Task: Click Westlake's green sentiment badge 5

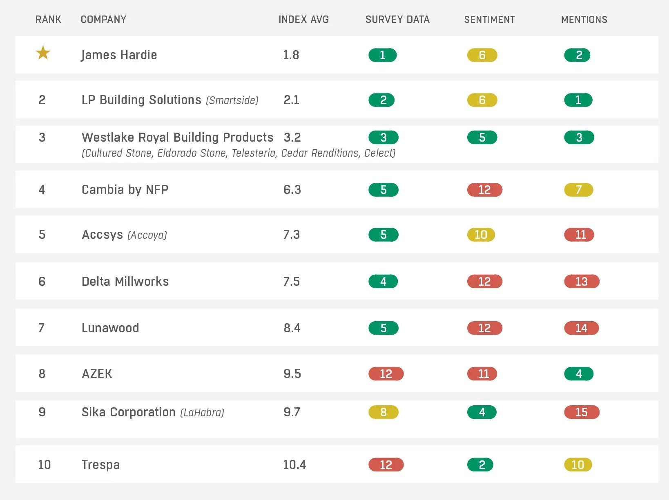Action: (482, 138)
